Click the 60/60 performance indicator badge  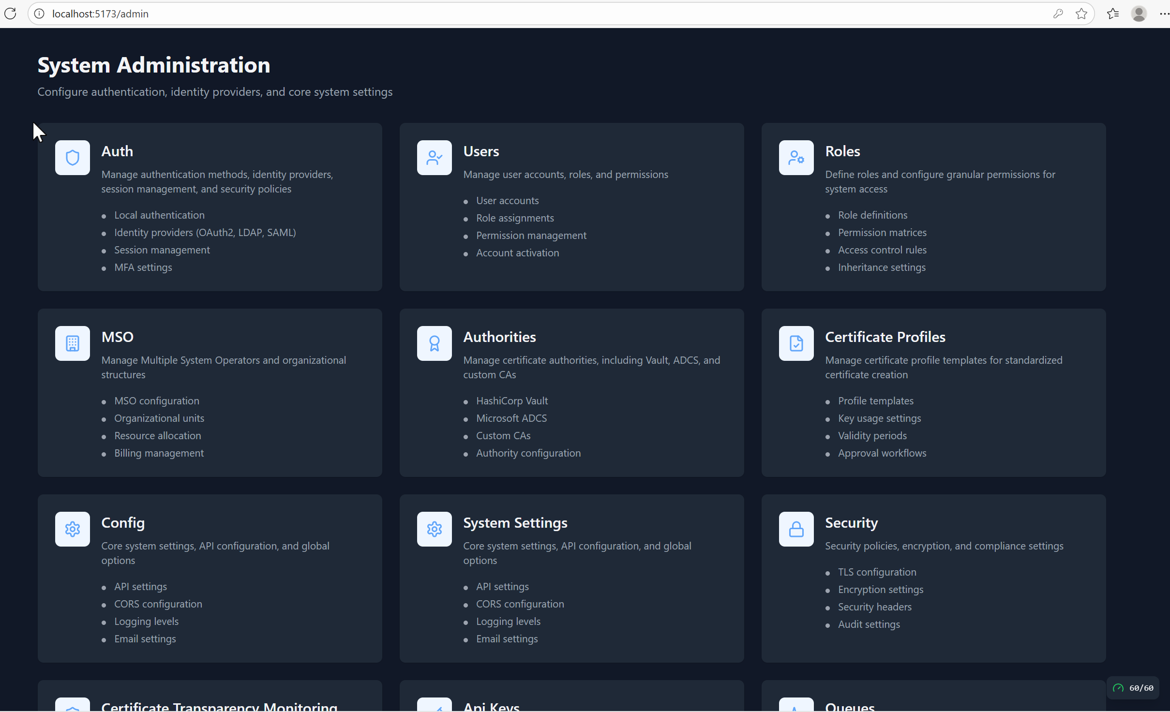[1133, 688]
